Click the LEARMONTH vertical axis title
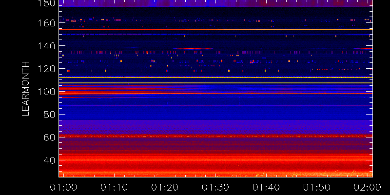This screenshot has height=195, width=390. (26, 89)
